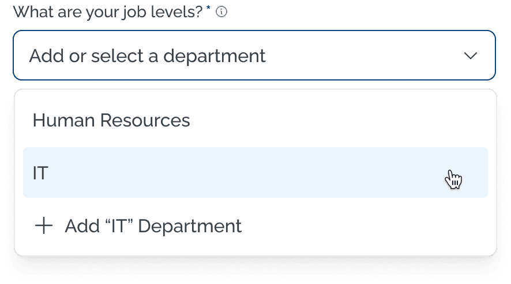This screenshot has width=511, height=284.
Task: Choose IT from the department list
Action: [x=255, y=172]
